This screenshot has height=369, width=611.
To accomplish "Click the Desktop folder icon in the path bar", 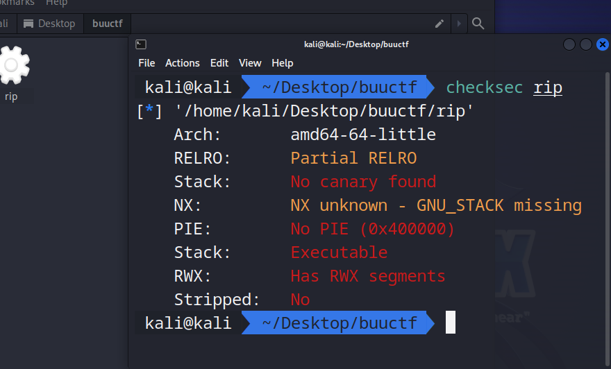I will pyautogui.click(x=28, y=24).
